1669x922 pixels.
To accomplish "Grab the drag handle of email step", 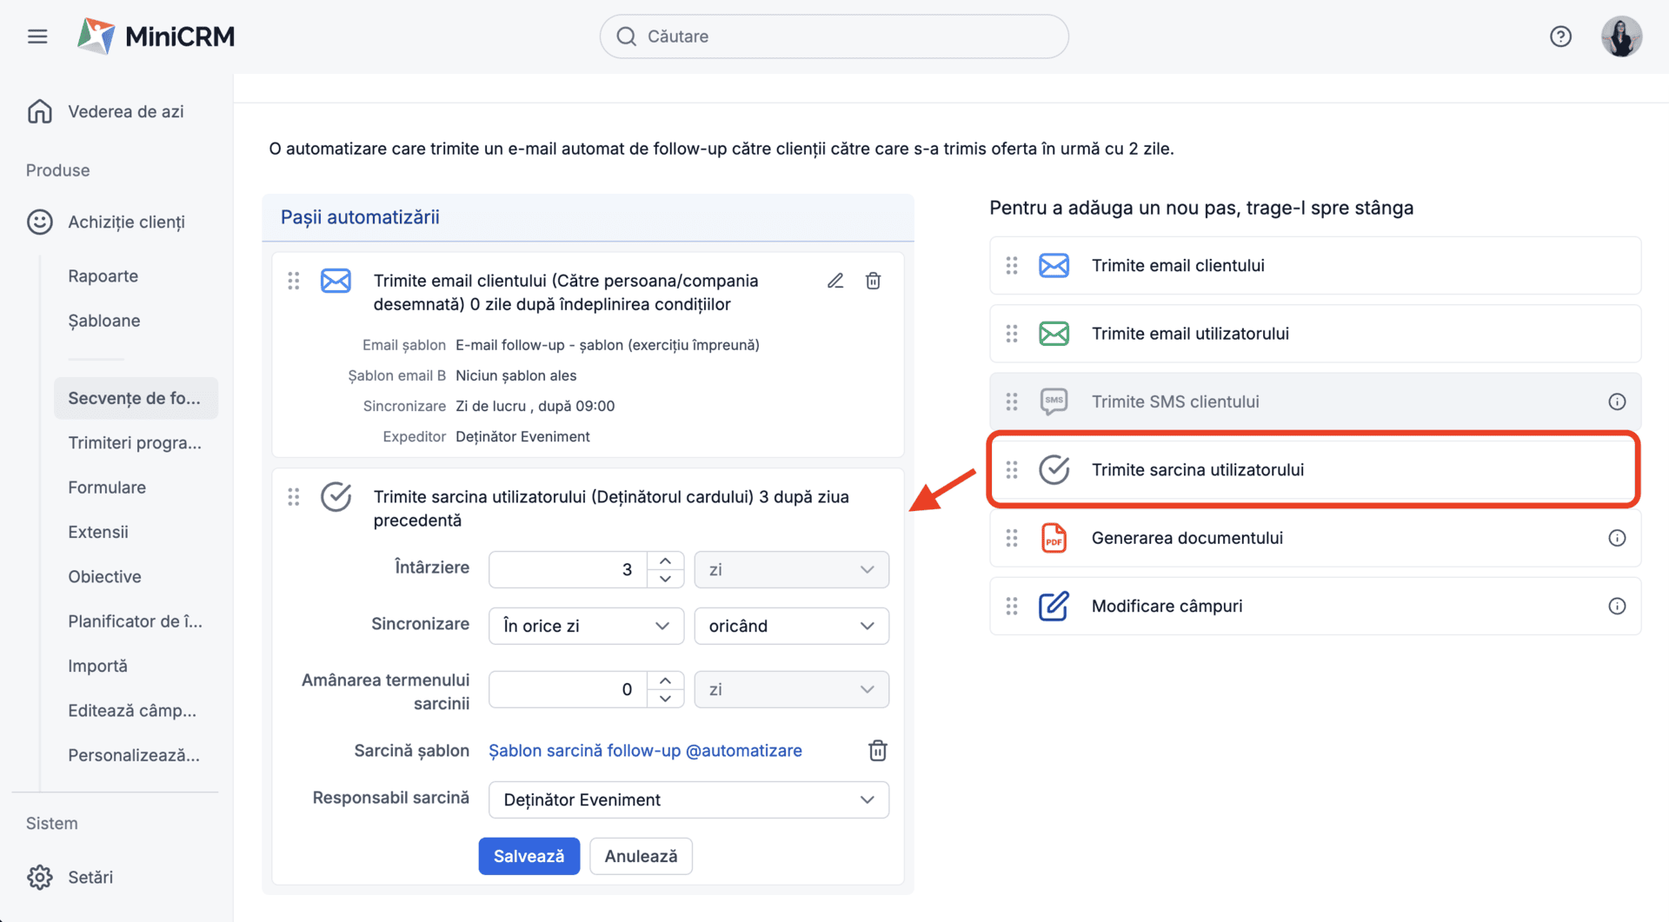I will pyautogui.click(x=294, y=281).
